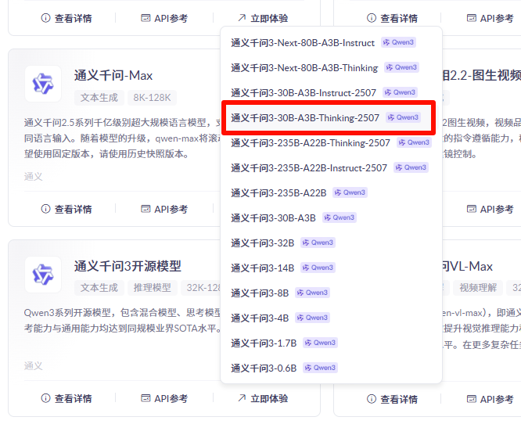The width and height of the screenshot is (521, 442).
Task: Pick the 通义千问3-1.7B model
Action: coord(331,343)
